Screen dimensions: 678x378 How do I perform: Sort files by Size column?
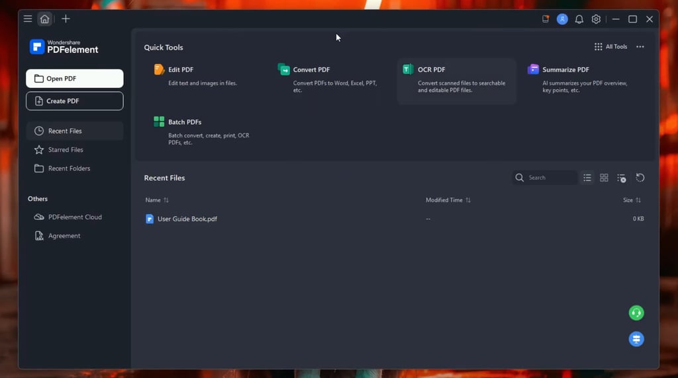point(632,200)
